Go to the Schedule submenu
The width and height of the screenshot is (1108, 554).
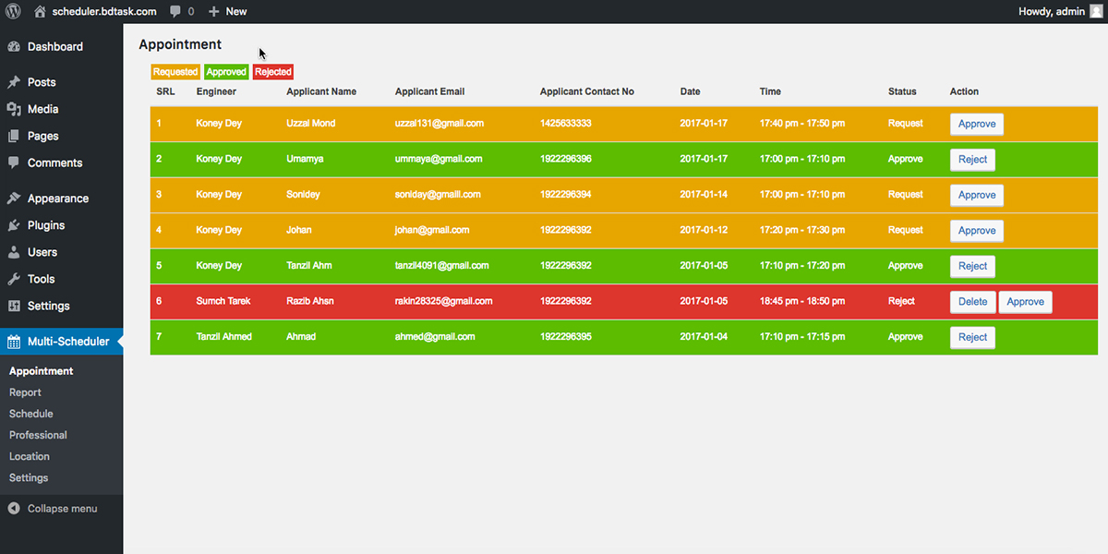click(x=31, y=414)
